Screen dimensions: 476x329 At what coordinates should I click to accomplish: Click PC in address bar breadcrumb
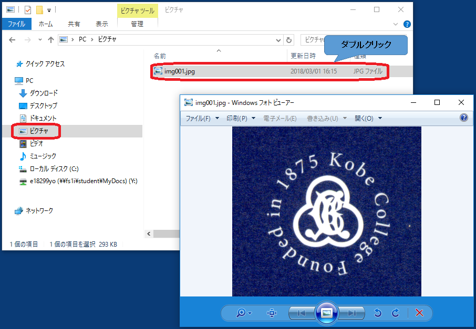point(82,39)
